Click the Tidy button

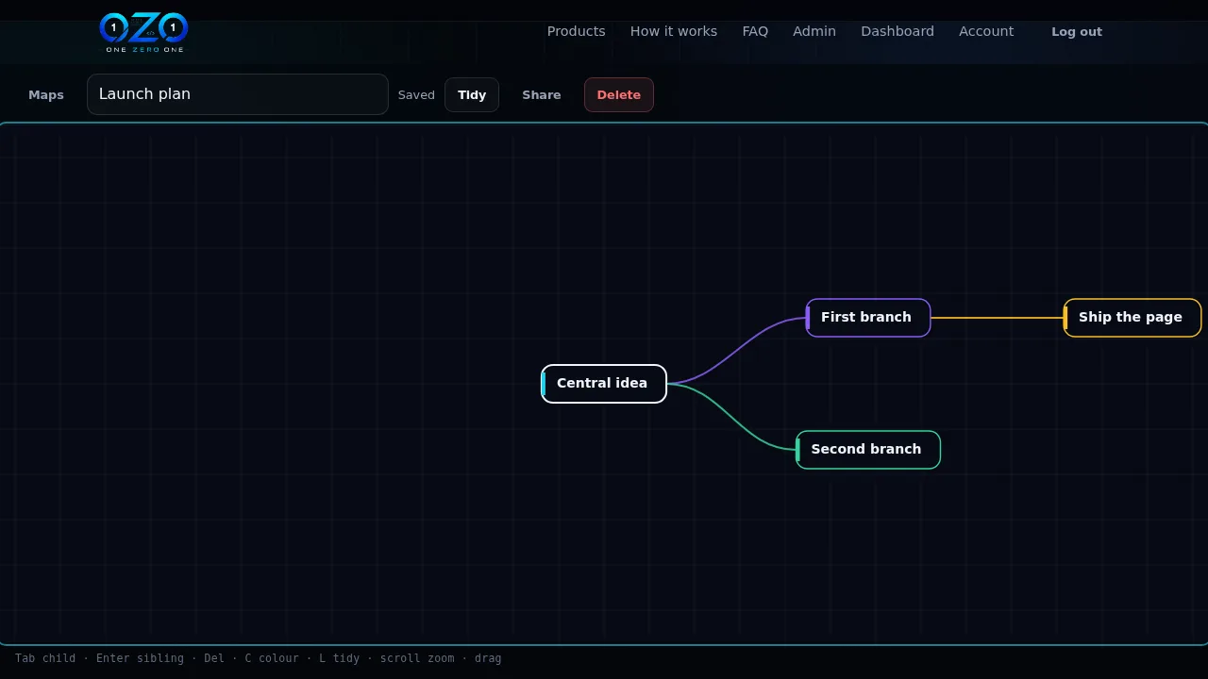point(472,94)
